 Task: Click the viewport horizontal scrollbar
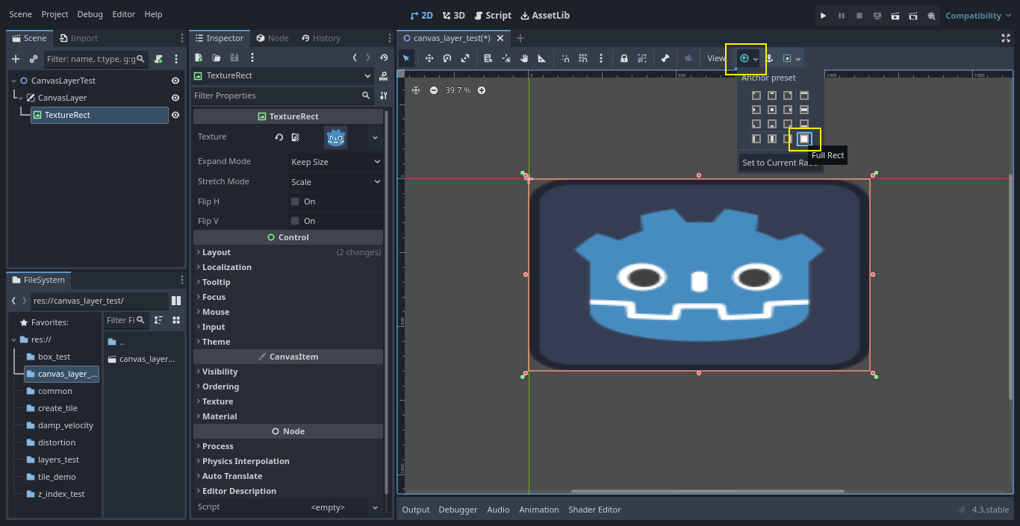coord(708,491)
